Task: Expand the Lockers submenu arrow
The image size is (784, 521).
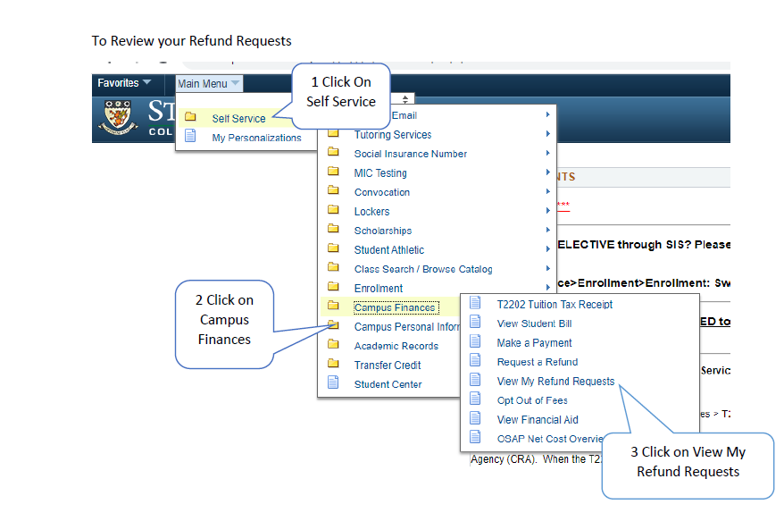Action: coord(548,211)
